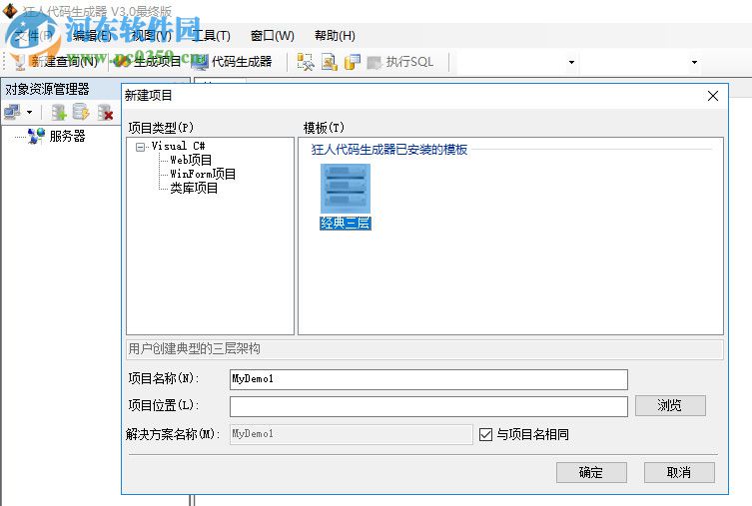The height and width of the screenshot is (506, 752).
Task: Select 类库项目 in project type tree
Action: point(194,188)
